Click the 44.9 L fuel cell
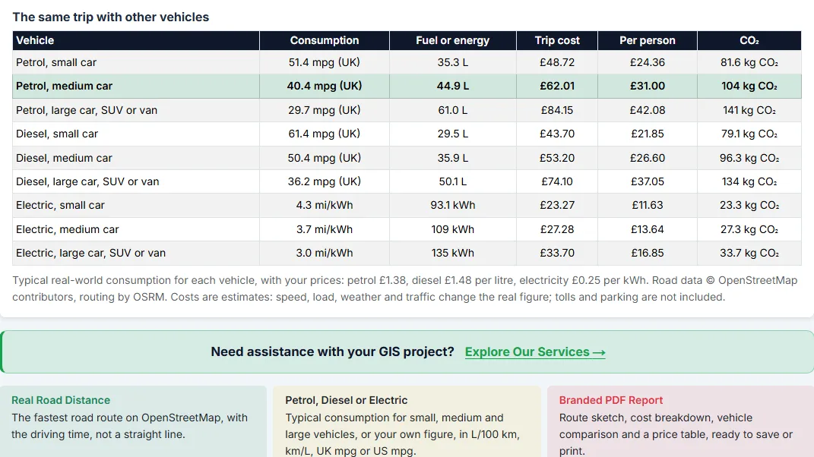Viewport: 814px width, 457px height. tap(453, 86)
